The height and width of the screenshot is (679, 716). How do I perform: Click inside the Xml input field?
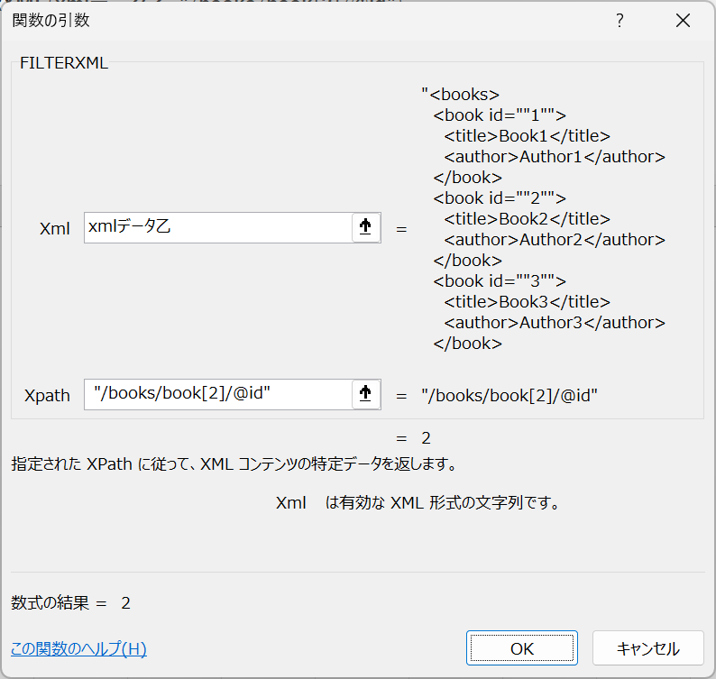click(x=218, y=227)
